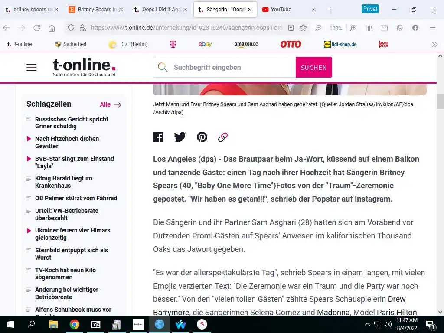Reload the current page

[37, 28]
